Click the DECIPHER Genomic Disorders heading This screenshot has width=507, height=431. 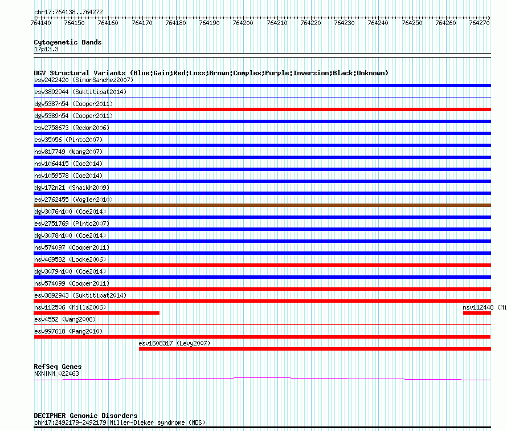(x=85, y=416)
